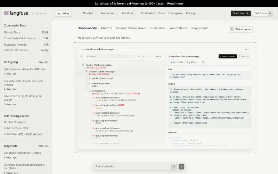Open Catching conversation signals in Langfuse post

pos(24,166)
